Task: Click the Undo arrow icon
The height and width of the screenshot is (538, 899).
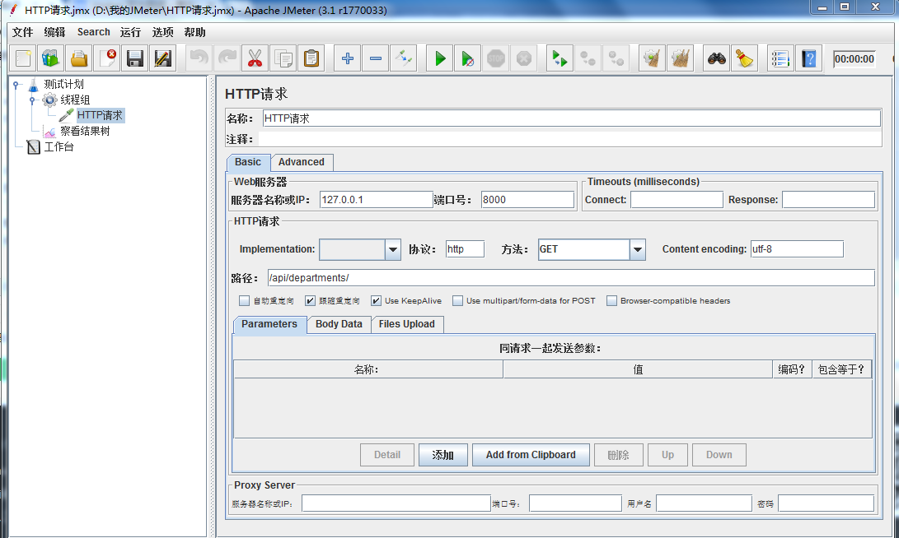Action: pyautogui.click(x=199, y=58)
